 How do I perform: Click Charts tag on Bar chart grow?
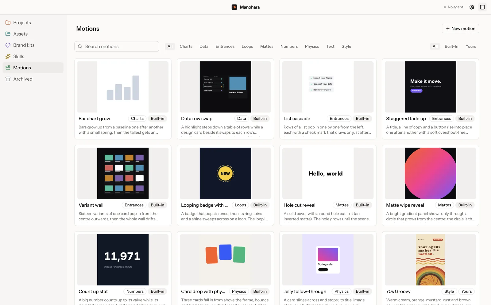(137, 119)
